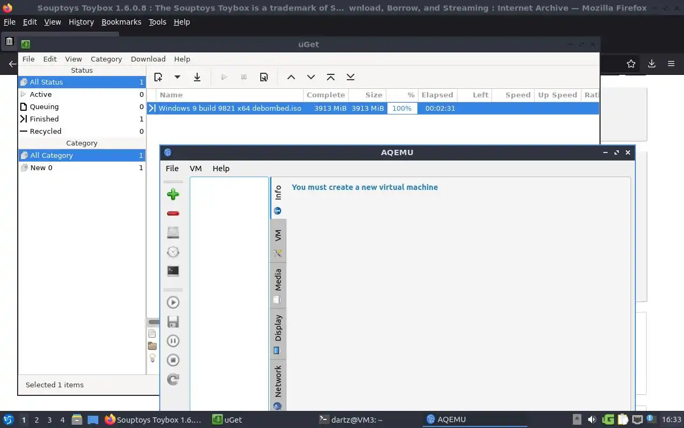Switch to AQEMU Media tab

278,285
